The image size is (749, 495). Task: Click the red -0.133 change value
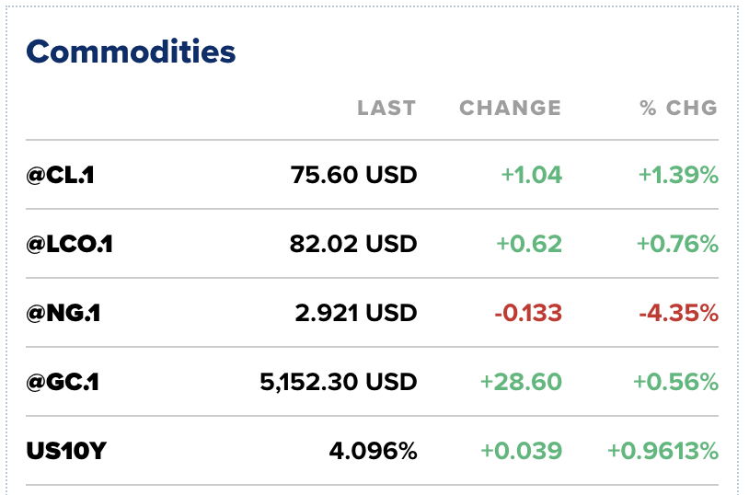click(527, 313)
